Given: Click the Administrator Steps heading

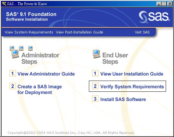Looking at the screenshot, I should pos(40,58).
